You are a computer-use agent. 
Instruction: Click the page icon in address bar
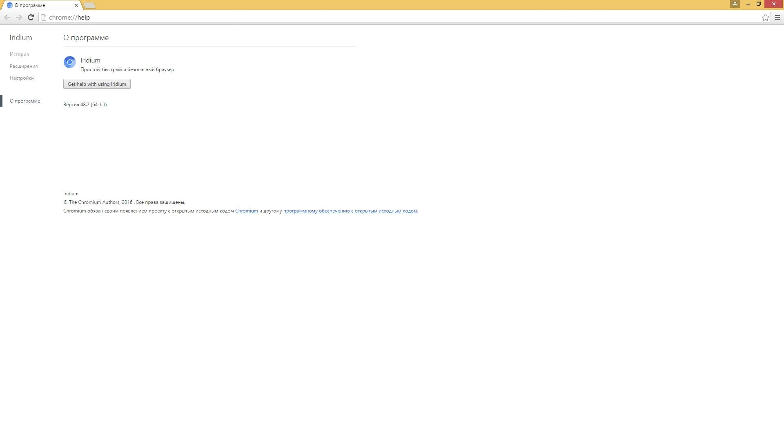click(x=44, y=17)
